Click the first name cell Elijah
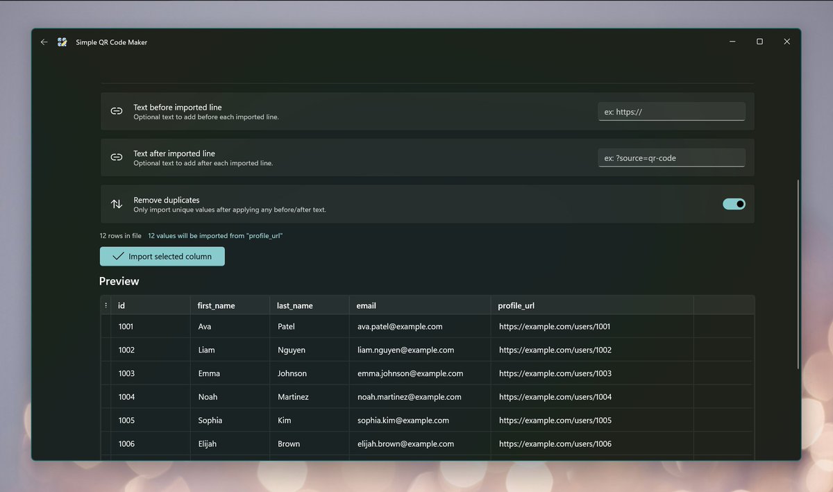Image resolution: width=833 pixels, height=492 pixels. [230, 443]
